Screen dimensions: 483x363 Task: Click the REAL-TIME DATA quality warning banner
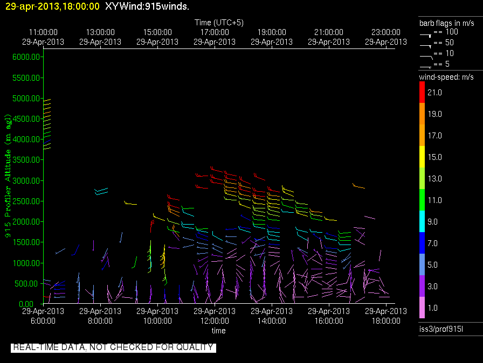(x=113, y=347)
